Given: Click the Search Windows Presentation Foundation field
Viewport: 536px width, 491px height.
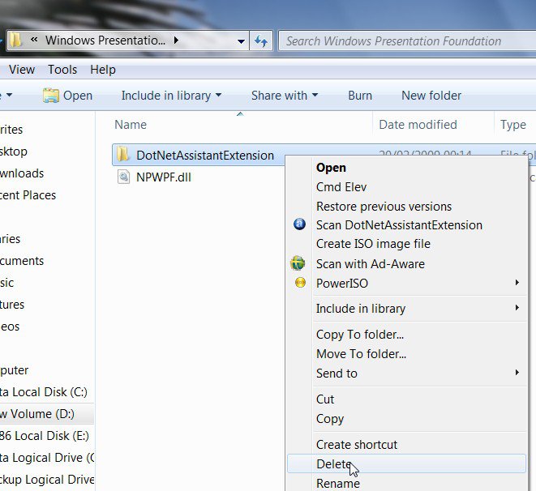Looking at the screenshot, I should (407, 41).
